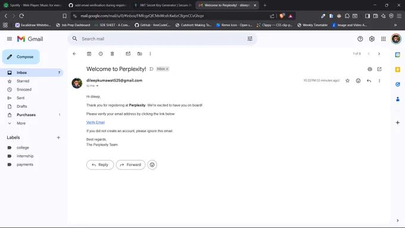Viewport: 405px width, 228px height.
Task: Open Google Calendar side panel
Action: [x=397, y=55]
